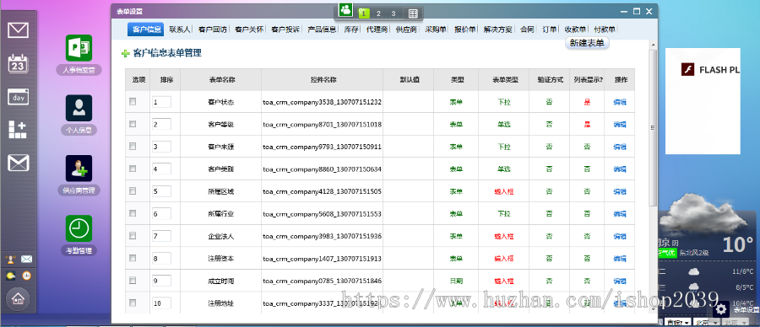
Task: Switch to the 合同 tab
Action: click(527, 29)
